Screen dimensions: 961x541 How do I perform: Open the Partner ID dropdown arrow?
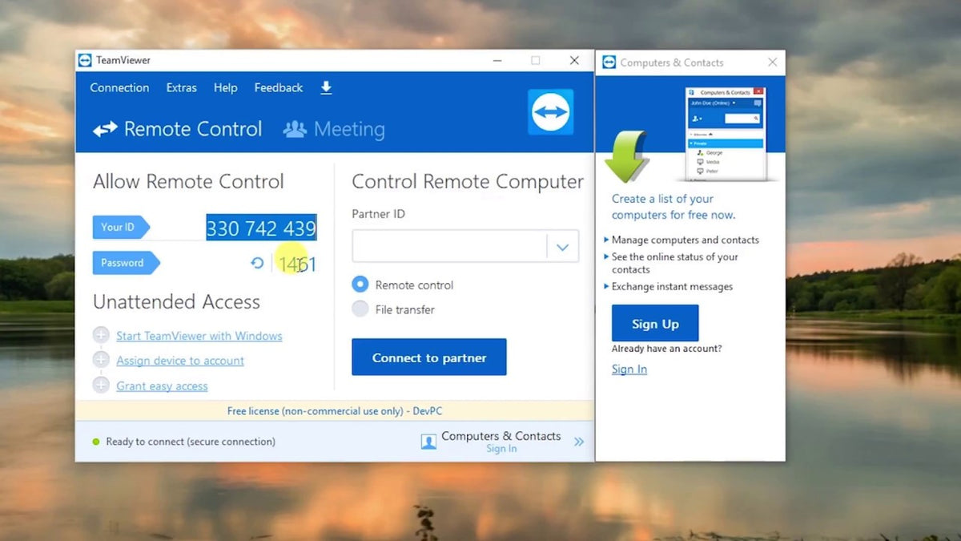(562, 248)
